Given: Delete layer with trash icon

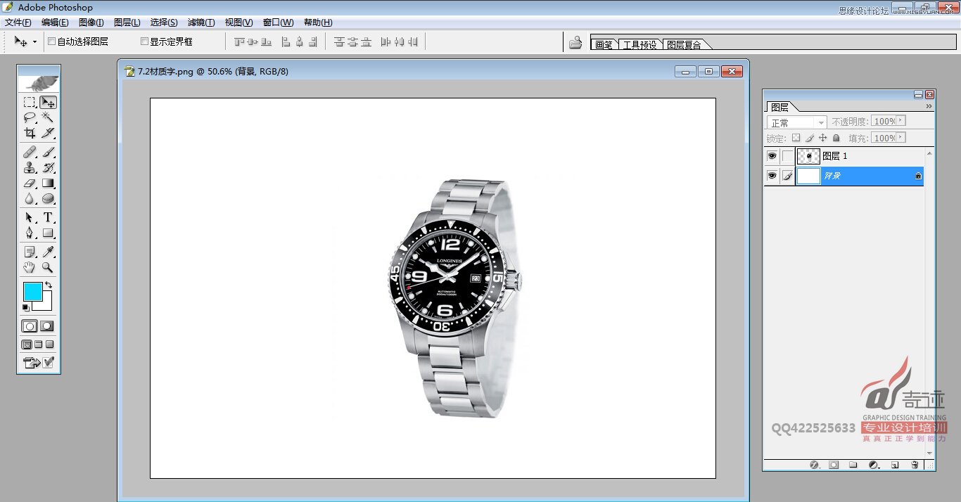Looking at the screenshot, I should [x=915, y=465].
